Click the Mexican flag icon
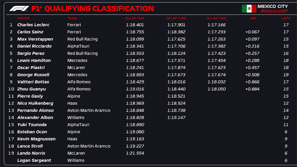 [x=249, y=9]
